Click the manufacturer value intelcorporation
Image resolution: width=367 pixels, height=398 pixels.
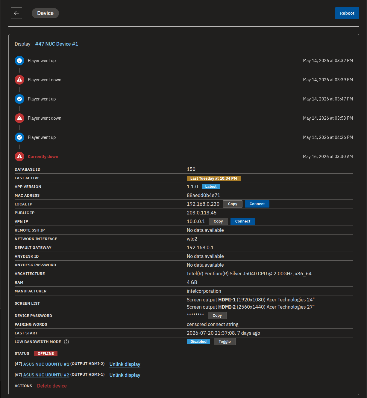(x=204, y=291)
